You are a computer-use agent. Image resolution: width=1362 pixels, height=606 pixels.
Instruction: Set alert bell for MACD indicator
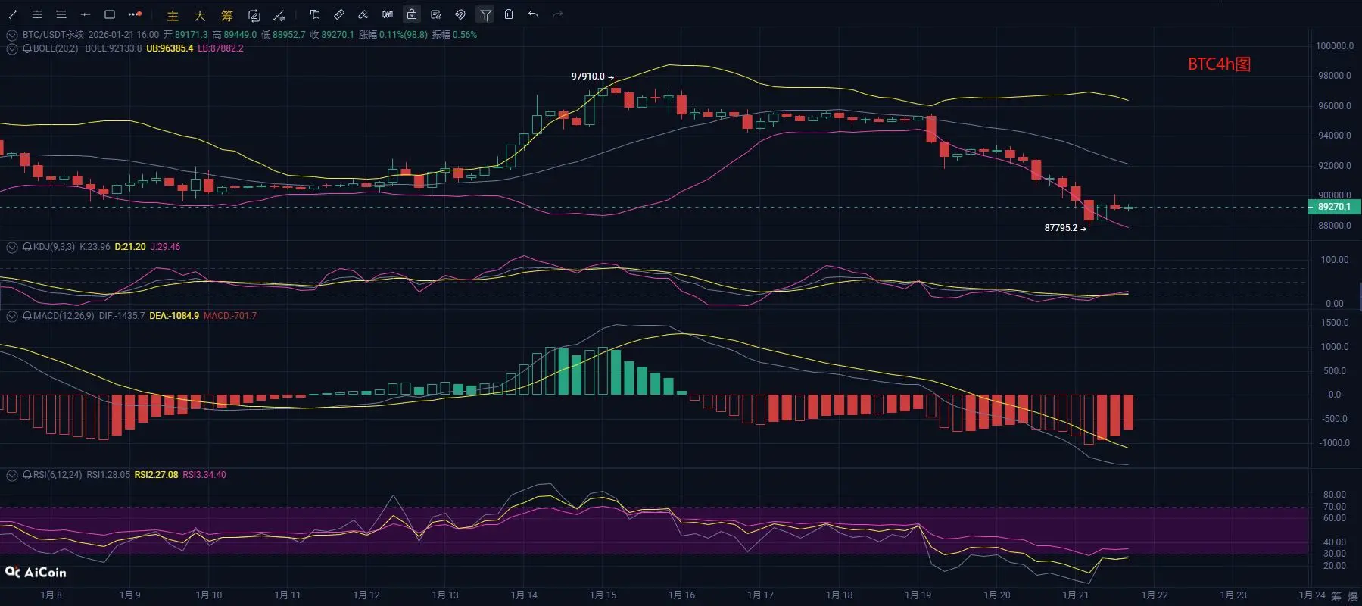pos(27,316)
